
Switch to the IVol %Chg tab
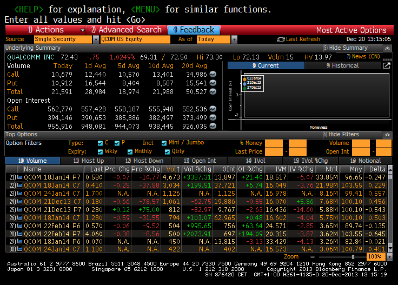(x=311, y=161)
